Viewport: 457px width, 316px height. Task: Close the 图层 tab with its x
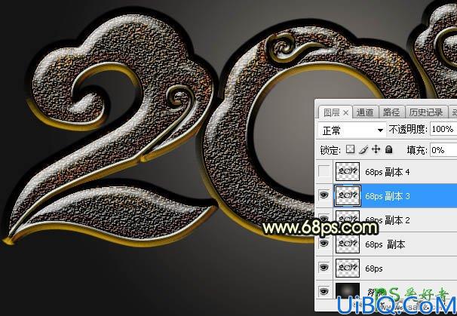[345, 112]
